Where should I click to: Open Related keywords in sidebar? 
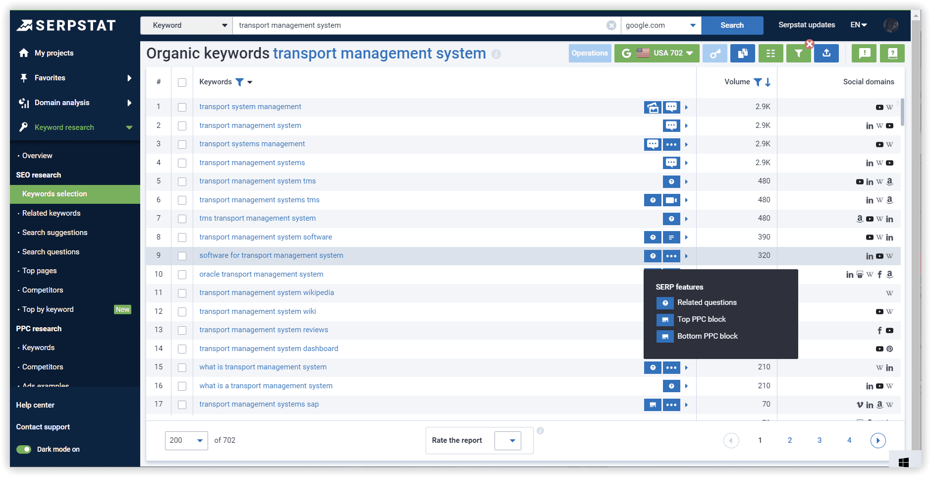coord(51,213)
